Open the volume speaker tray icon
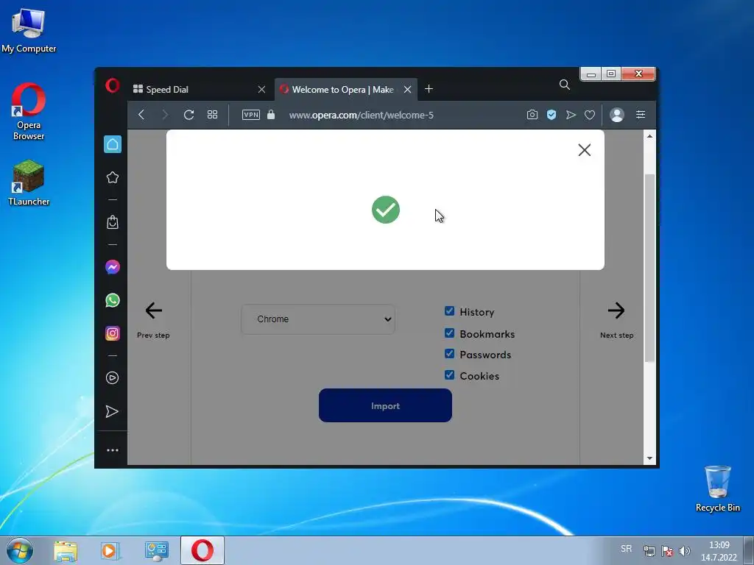The width and height of the screenshot is (754, 565). point(684,551)
